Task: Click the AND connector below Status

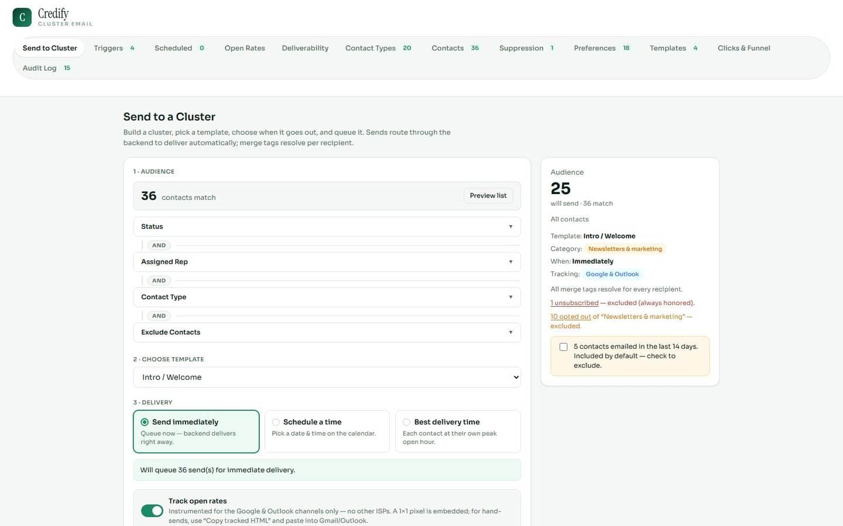Action: tap(159, 245)
